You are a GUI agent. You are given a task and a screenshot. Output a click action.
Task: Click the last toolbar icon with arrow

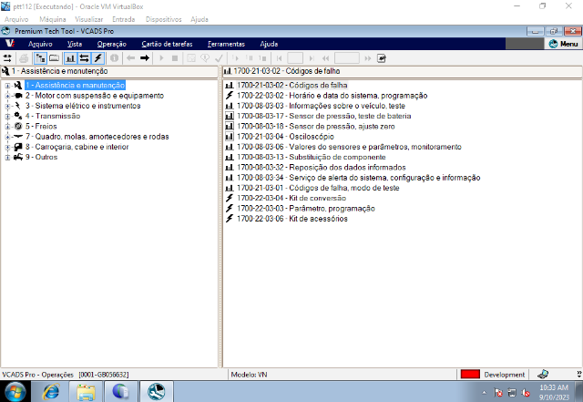coord(382,58)
